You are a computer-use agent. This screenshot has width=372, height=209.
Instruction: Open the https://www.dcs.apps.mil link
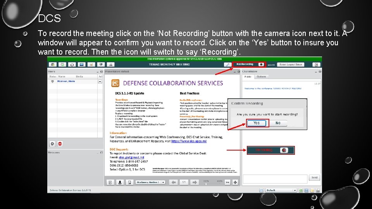[189, 141]
